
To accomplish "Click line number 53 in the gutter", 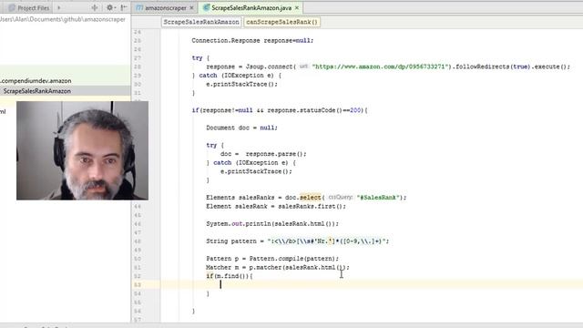I will pos(138,285).
